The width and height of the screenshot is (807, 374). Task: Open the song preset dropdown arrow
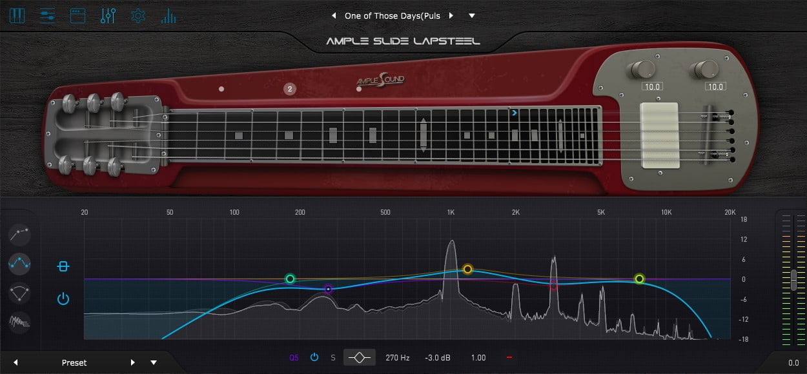click(x=472, y=15)
